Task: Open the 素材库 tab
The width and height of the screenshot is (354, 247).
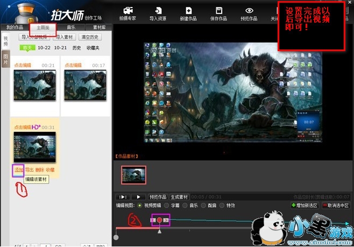Action: [99, 27]
